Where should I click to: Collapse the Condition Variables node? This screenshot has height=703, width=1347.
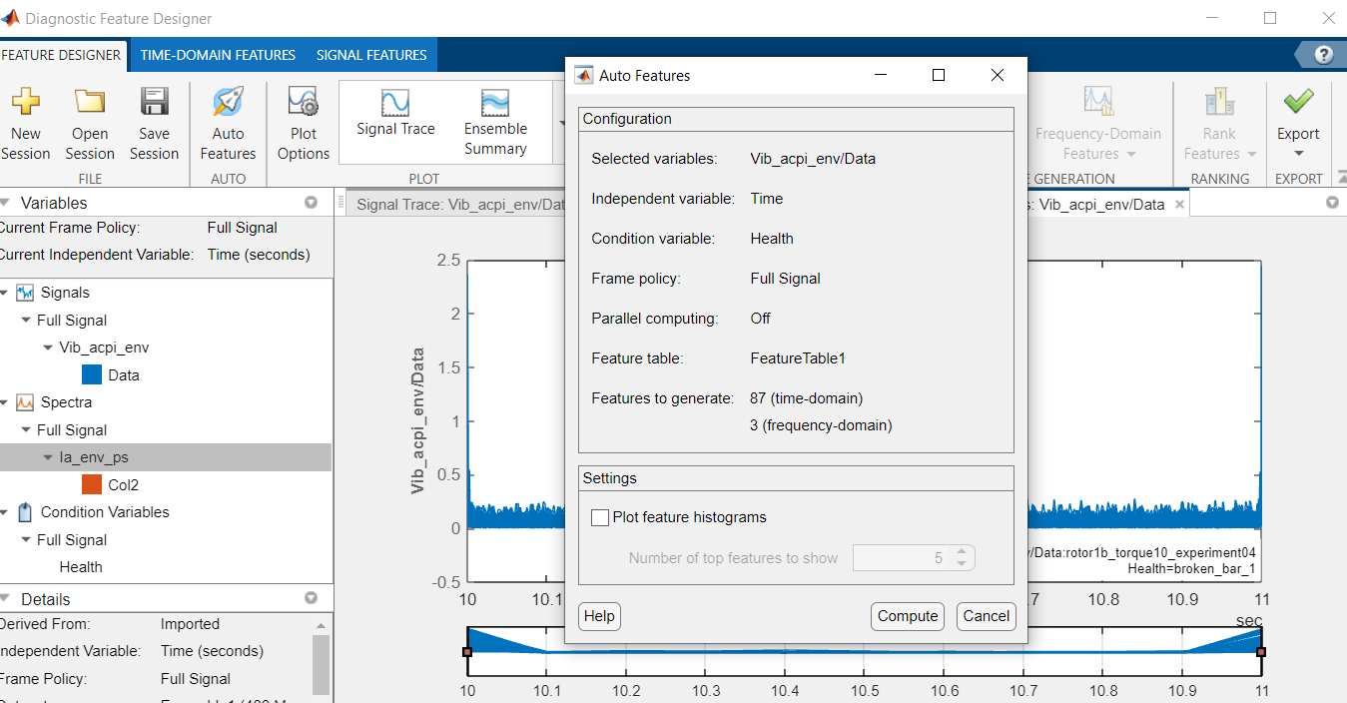tap(5, 512)
